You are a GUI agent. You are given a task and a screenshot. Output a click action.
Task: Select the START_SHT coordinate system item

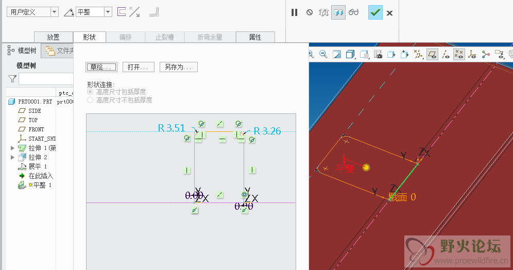37,139
